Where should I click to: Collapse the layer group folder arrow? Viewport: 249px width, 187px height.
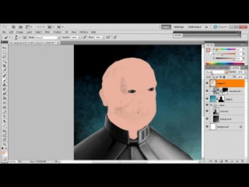point(211,105)
